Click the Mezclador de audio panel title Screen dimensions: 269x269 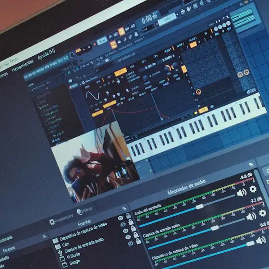point(186,187)
